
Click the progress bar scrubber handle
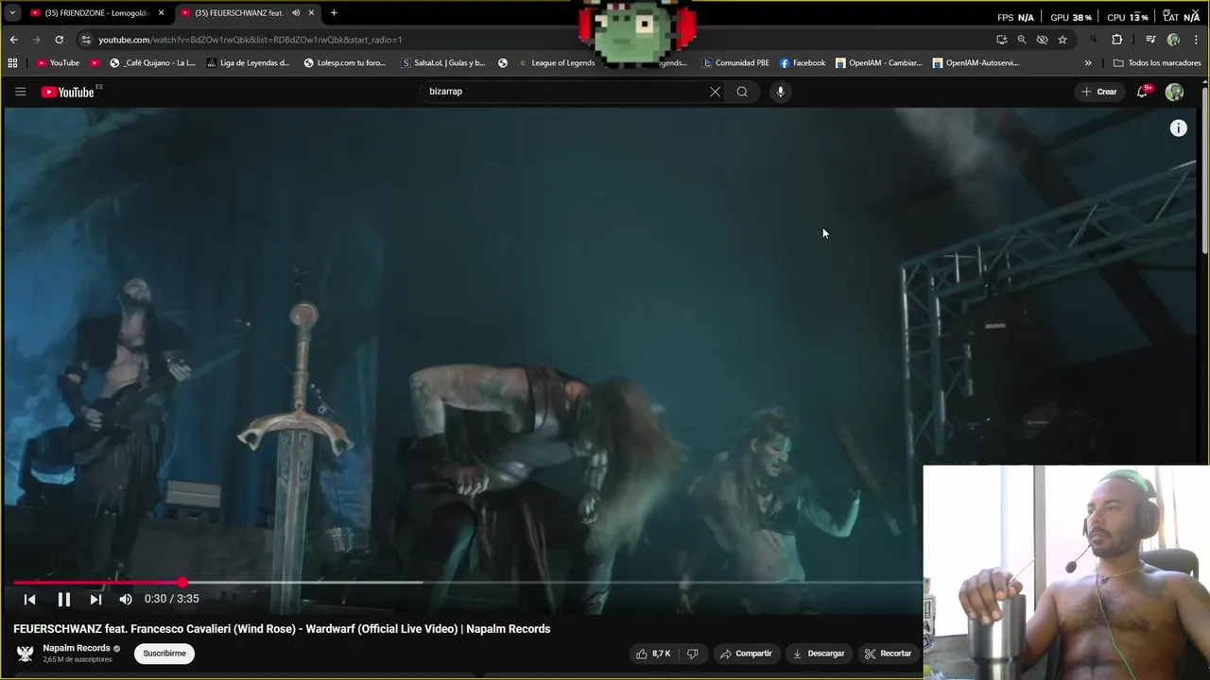(x=181, y=583)
